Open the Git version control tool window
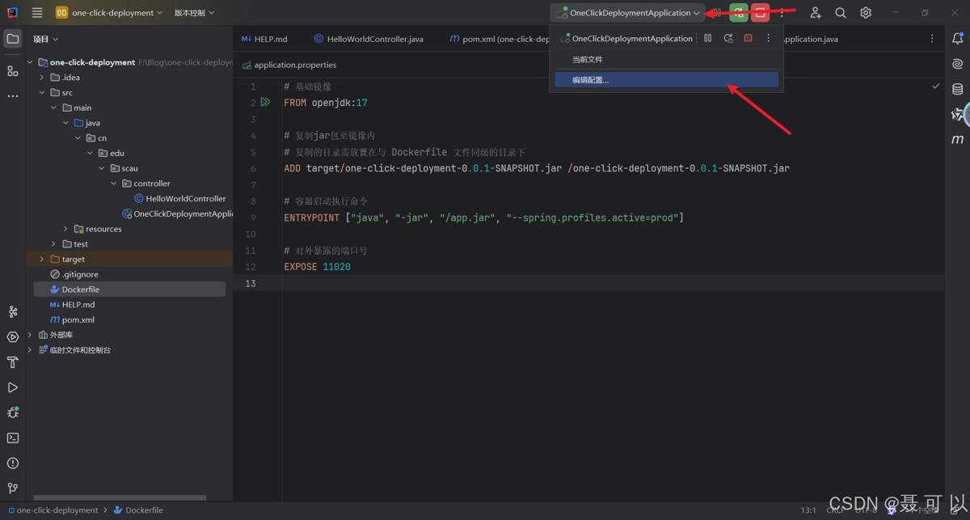 (12, 488)
